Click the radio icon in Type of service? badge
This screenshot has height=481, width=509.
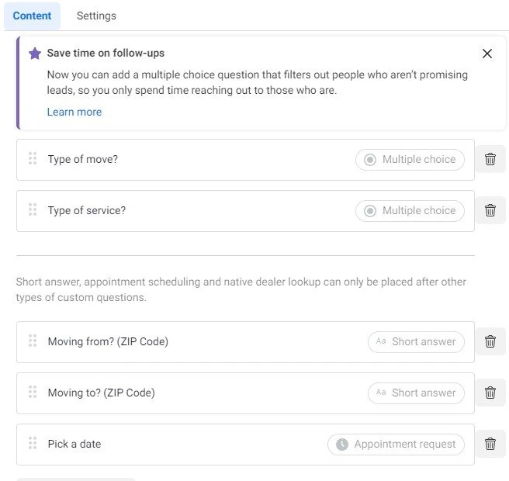pyautogui.click(x=370, y=211)
